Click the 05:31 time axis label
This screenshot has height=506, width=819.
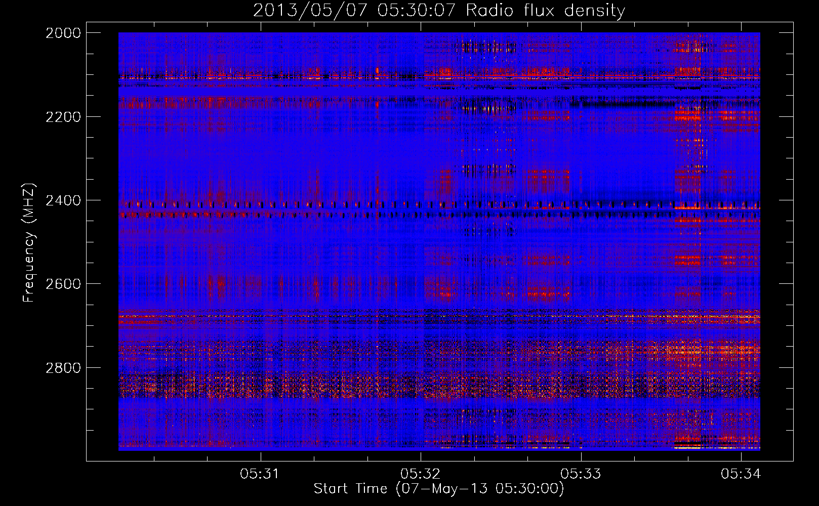(x=259, y=474)
